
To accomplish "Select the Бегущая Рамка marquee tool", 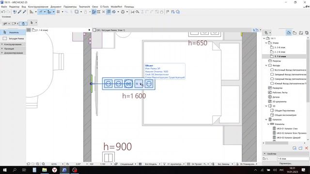I will pyautogui.click(x=13, y=39).
